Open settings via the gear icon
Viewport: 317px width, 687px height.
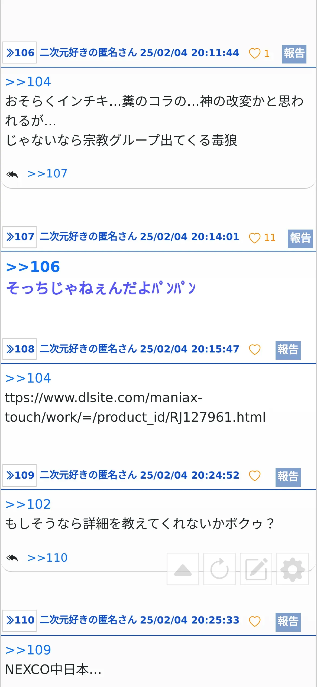(x=293, y=569)
